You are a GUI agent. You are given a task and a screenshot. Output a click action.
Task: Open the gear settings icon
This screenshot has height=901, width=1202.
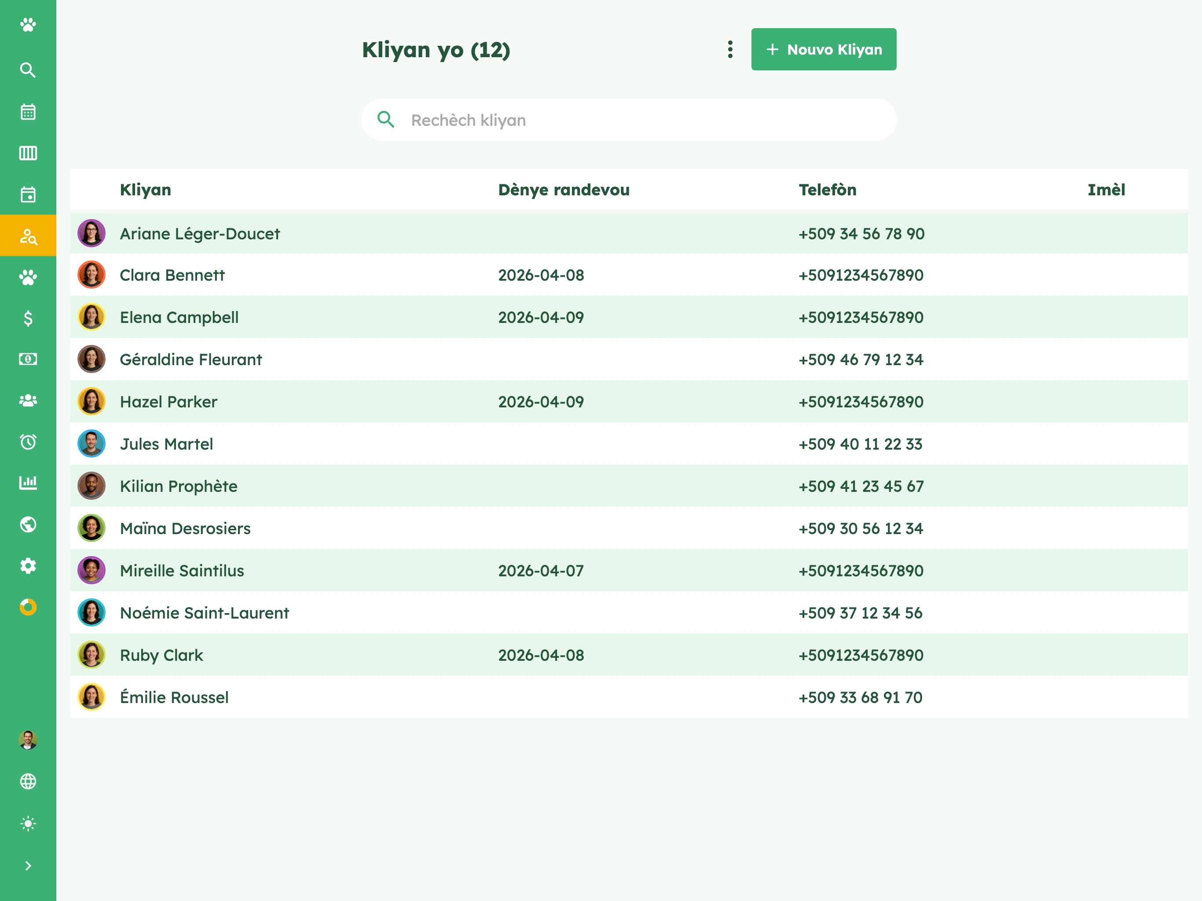(28, 566)
